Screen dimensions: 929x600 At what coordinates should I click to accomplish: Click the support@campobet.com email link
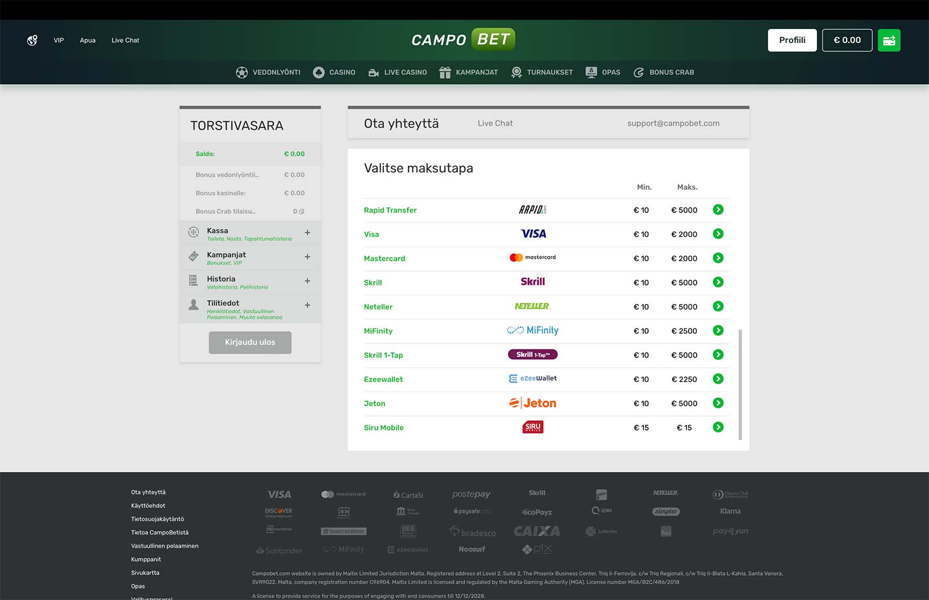pyautogui.click(x=673, y=124)
